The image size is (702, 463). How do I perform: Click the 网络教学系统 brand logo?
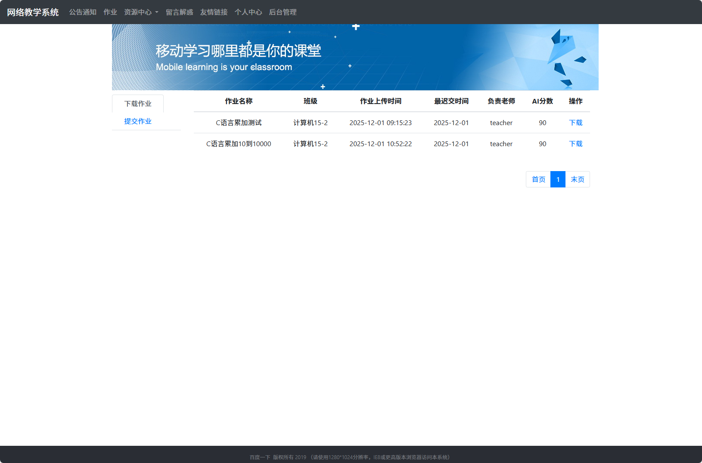pos(32,12)
